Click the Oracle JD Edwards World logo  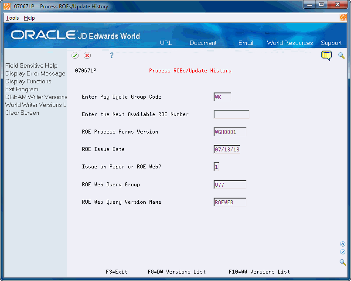(x=75, y=35)
